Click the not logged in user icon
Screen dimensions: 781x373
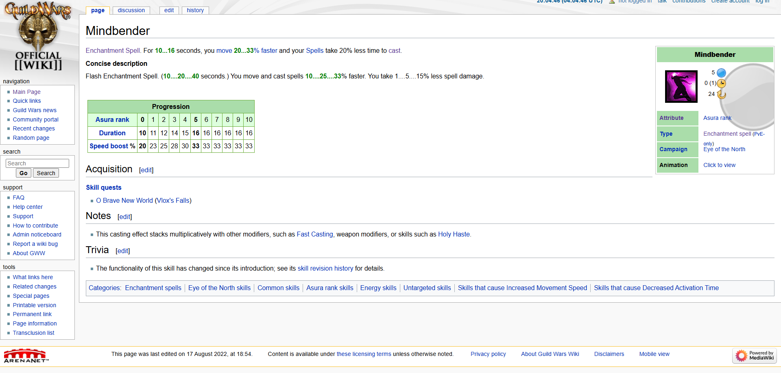pyautogui.click(x=612, y=2)
